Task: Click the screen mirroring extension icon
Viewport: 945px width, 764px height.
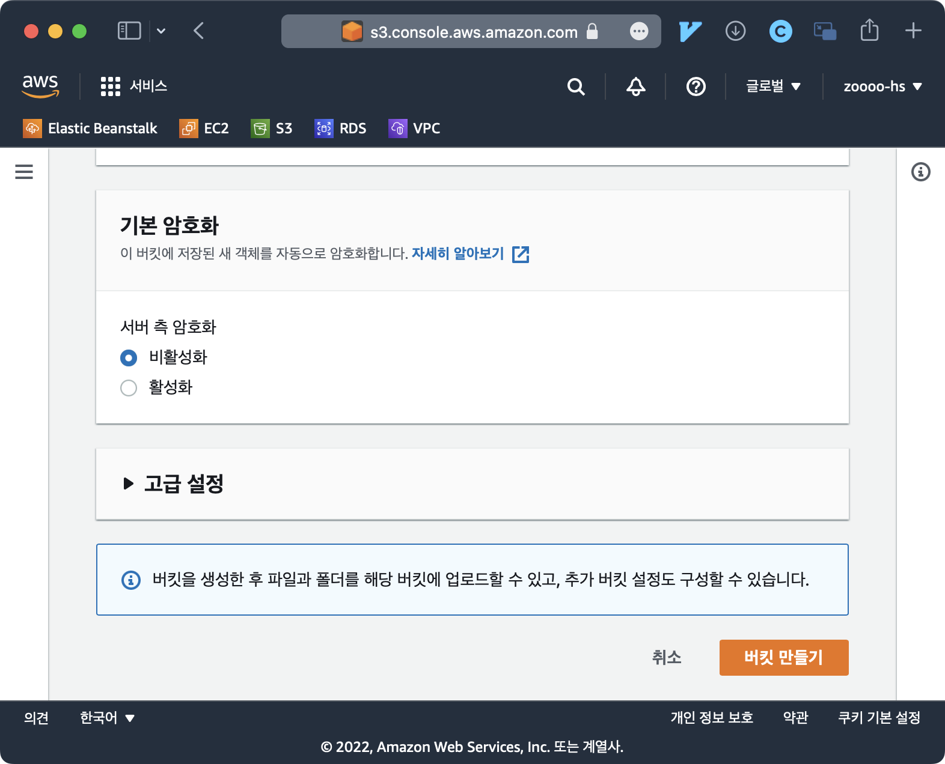Action: (x=825, y=31)
